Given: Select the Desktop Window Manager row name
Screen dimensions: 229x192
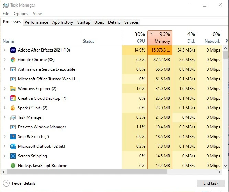Looking at the screenshot, I should (x=42, y=127).
